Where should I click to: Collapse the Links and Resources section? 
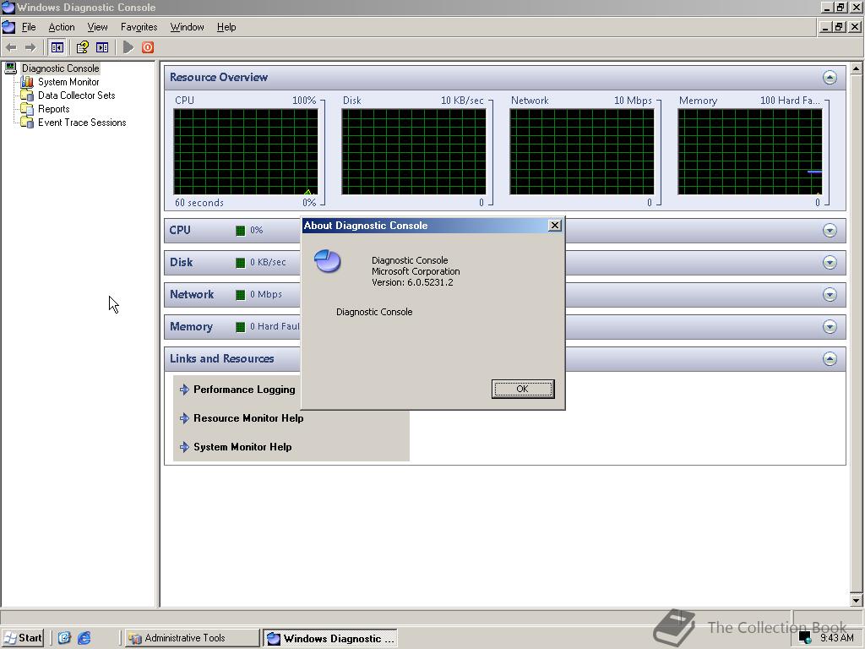coord(830,358)
